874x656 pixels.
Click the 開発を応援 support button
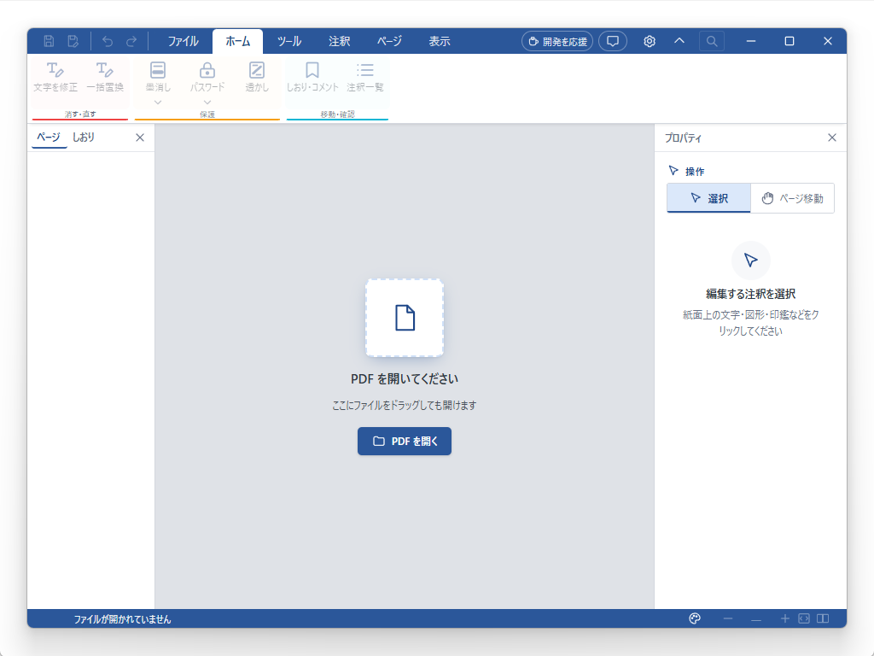click(x=557, y=41)
